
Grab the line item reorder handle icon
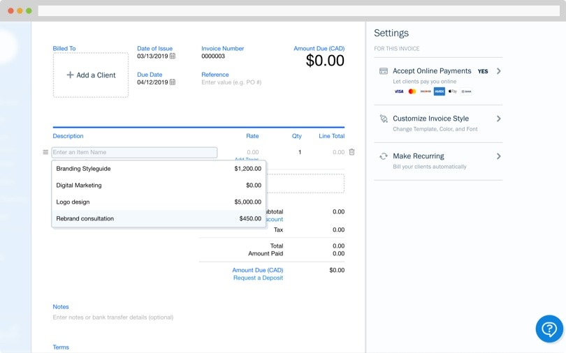(45, 152)
